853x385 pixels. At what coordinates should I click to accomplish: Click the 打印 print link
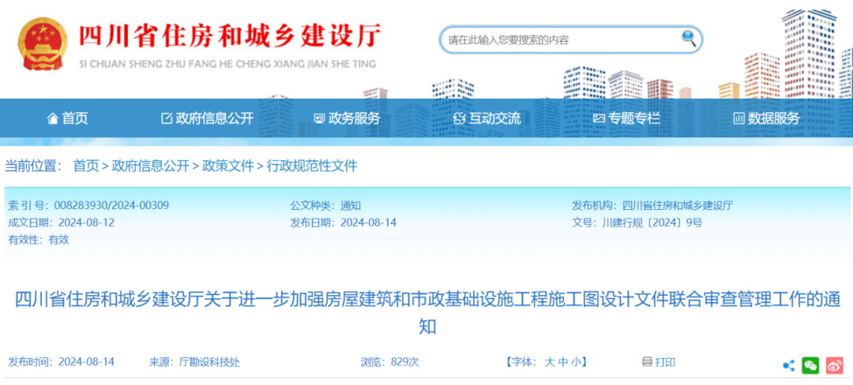pyautogui.click(x=665, y=362)
